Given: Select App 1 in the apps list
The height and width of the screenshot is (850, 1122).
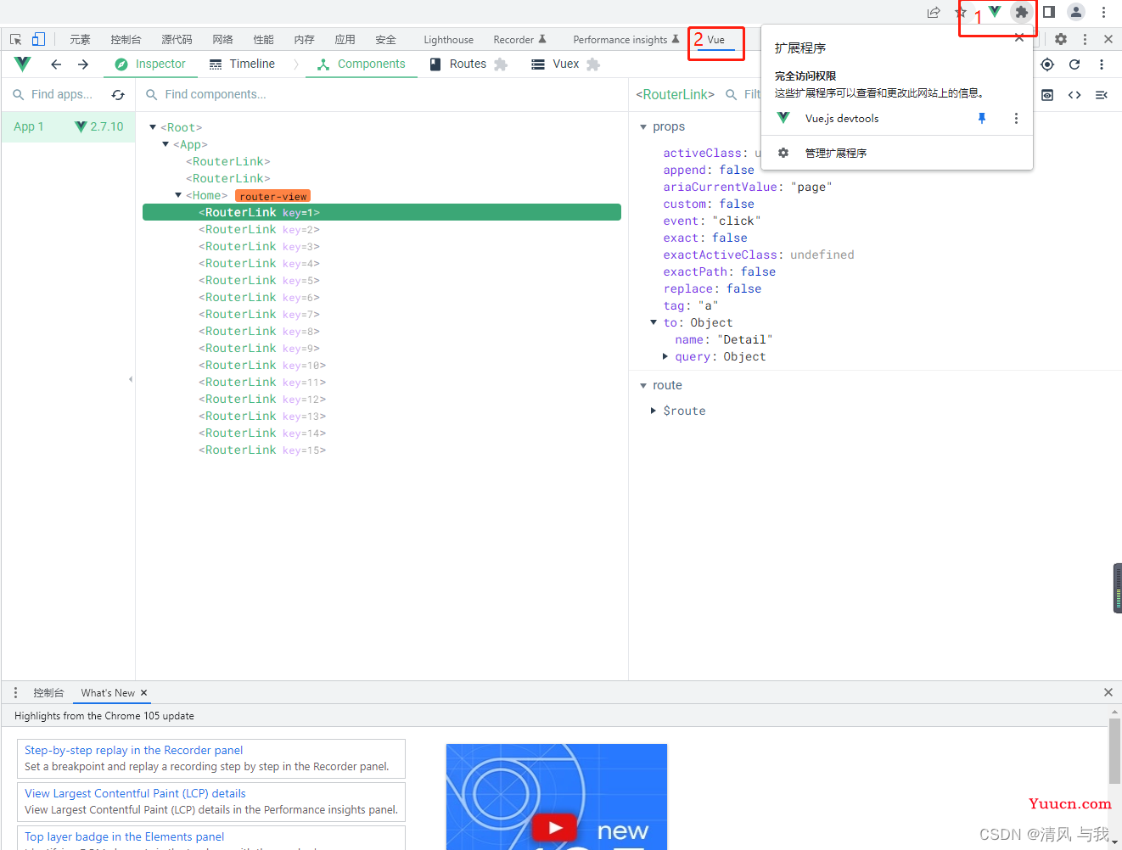Looking at the screenshot, I should point(68,127).
